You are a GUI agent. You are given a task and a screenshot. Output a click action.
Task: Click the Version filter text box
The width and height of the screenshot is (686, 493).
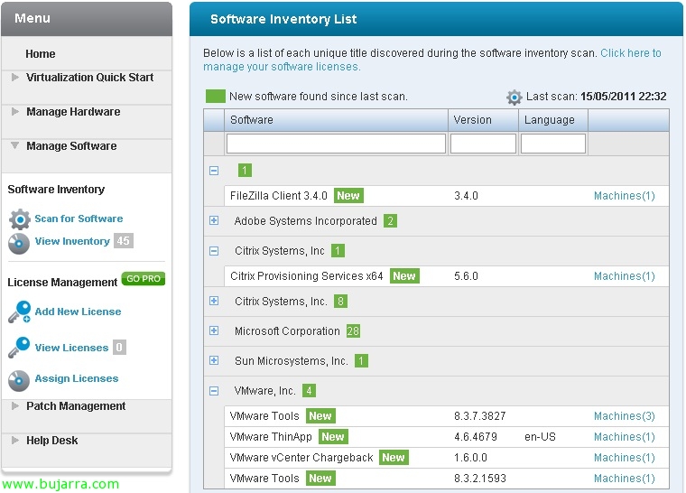pyautogui.click(x=483, y=144)
